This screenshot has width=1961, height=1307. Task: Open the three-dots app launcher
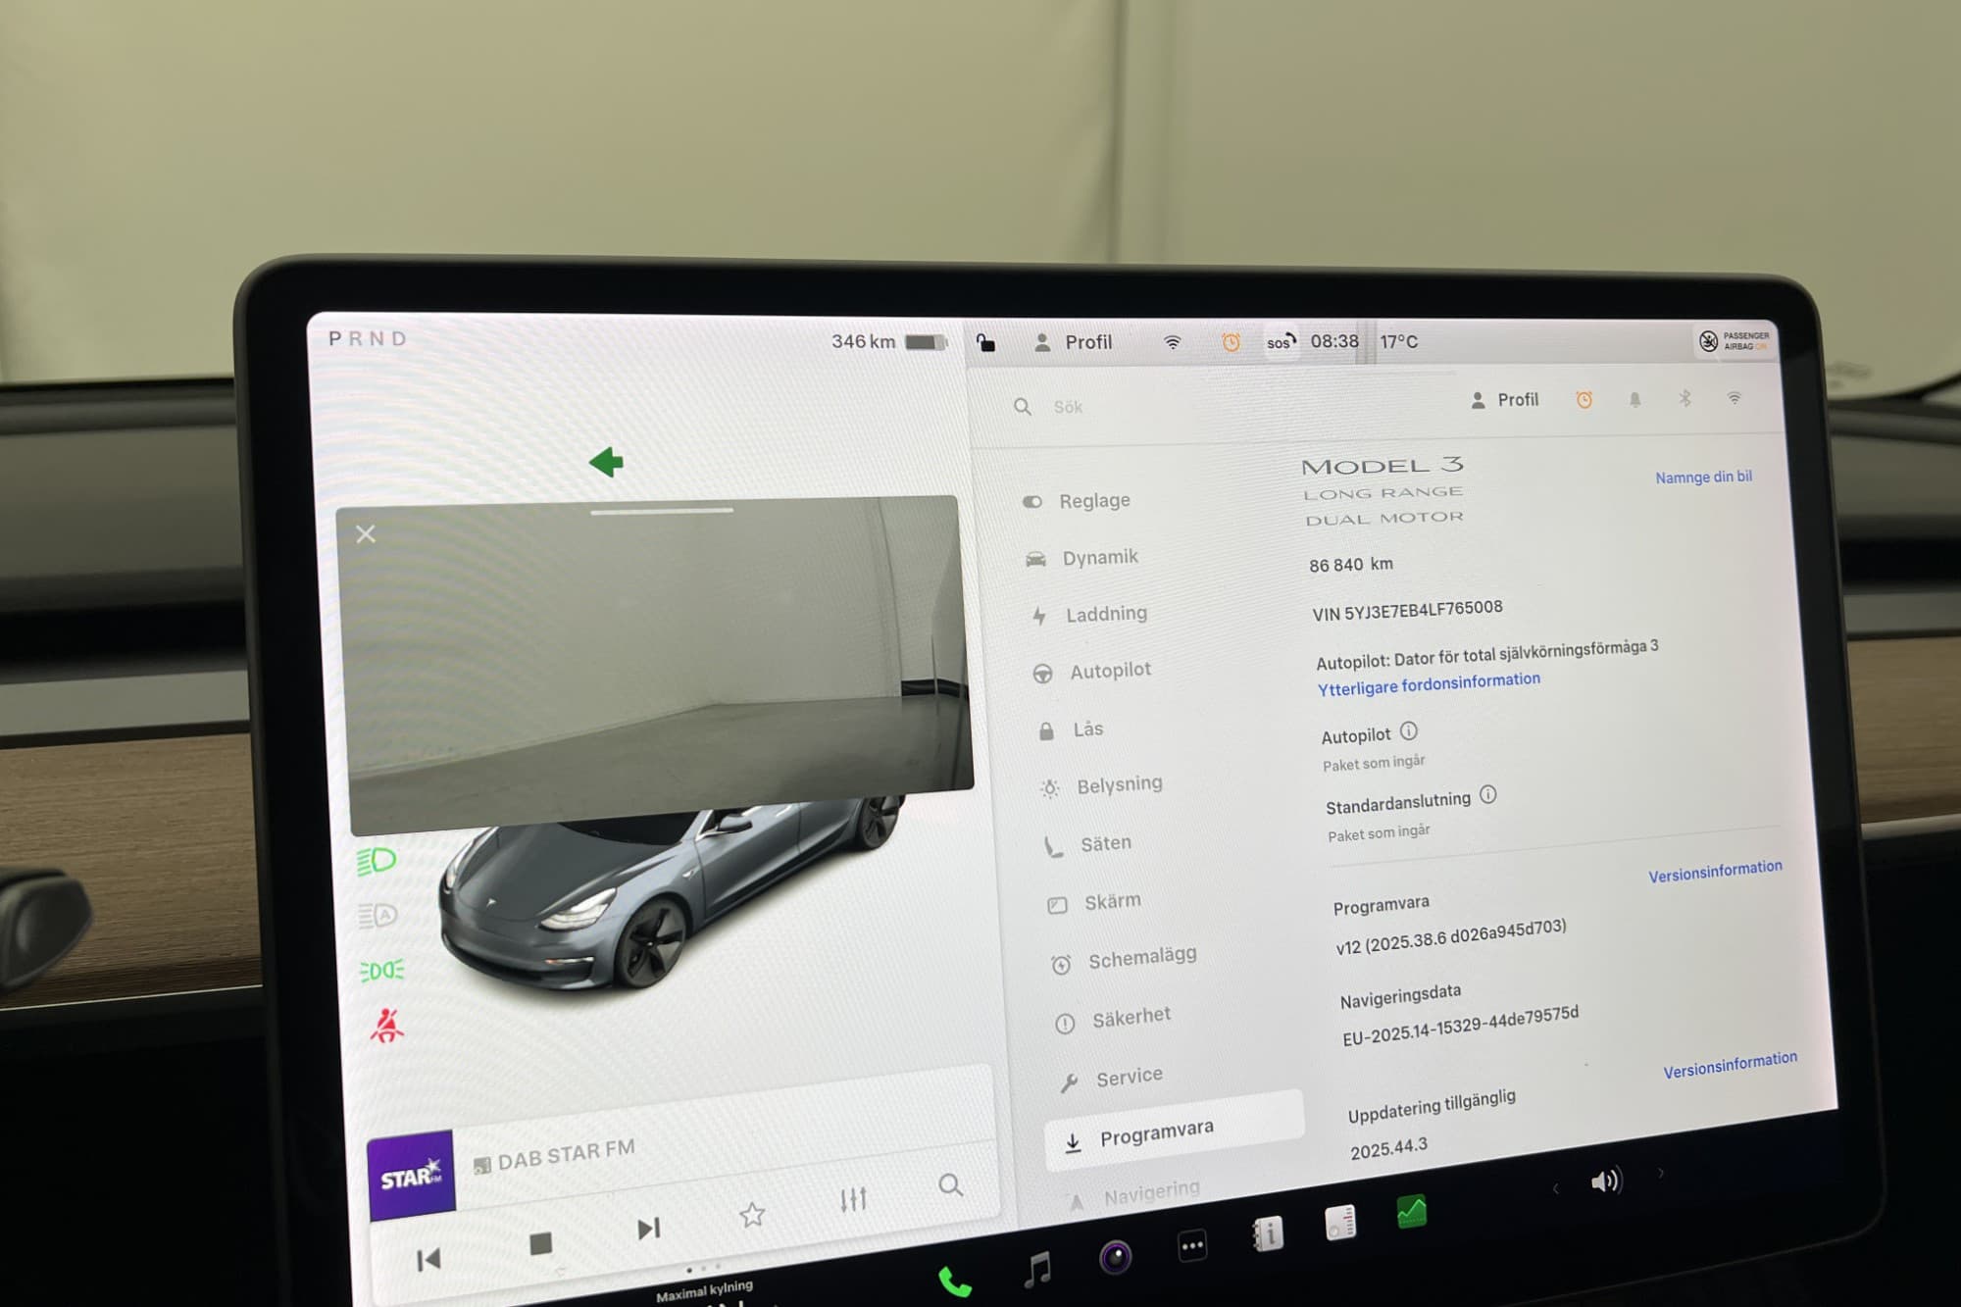pyautogui.click(x=1192, y=1246)
